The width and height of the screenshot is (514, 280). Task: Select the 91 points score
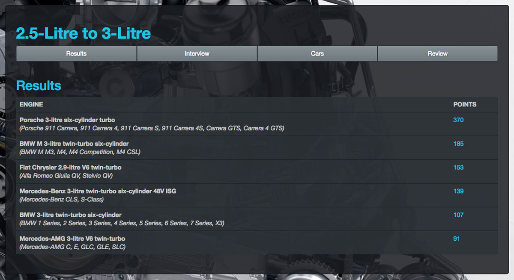pyautogui.click(x=457, y=239)
